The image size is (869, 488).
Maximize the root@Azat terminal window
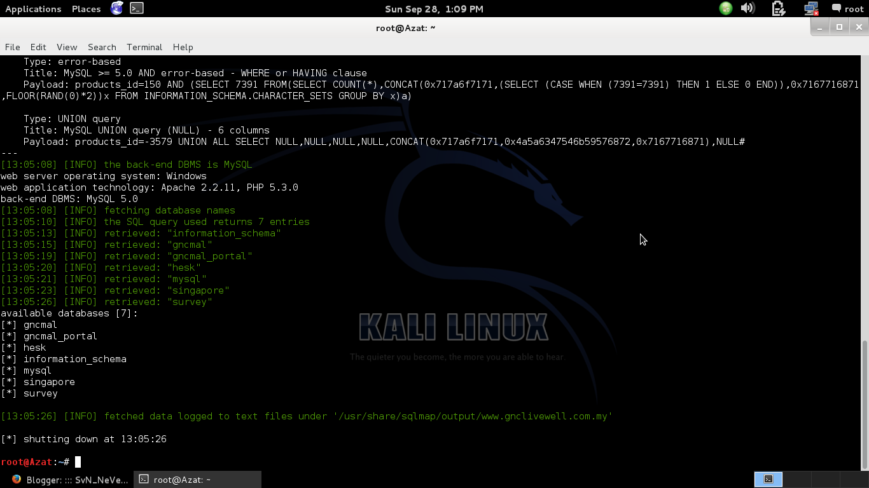(x=839, y=27)
